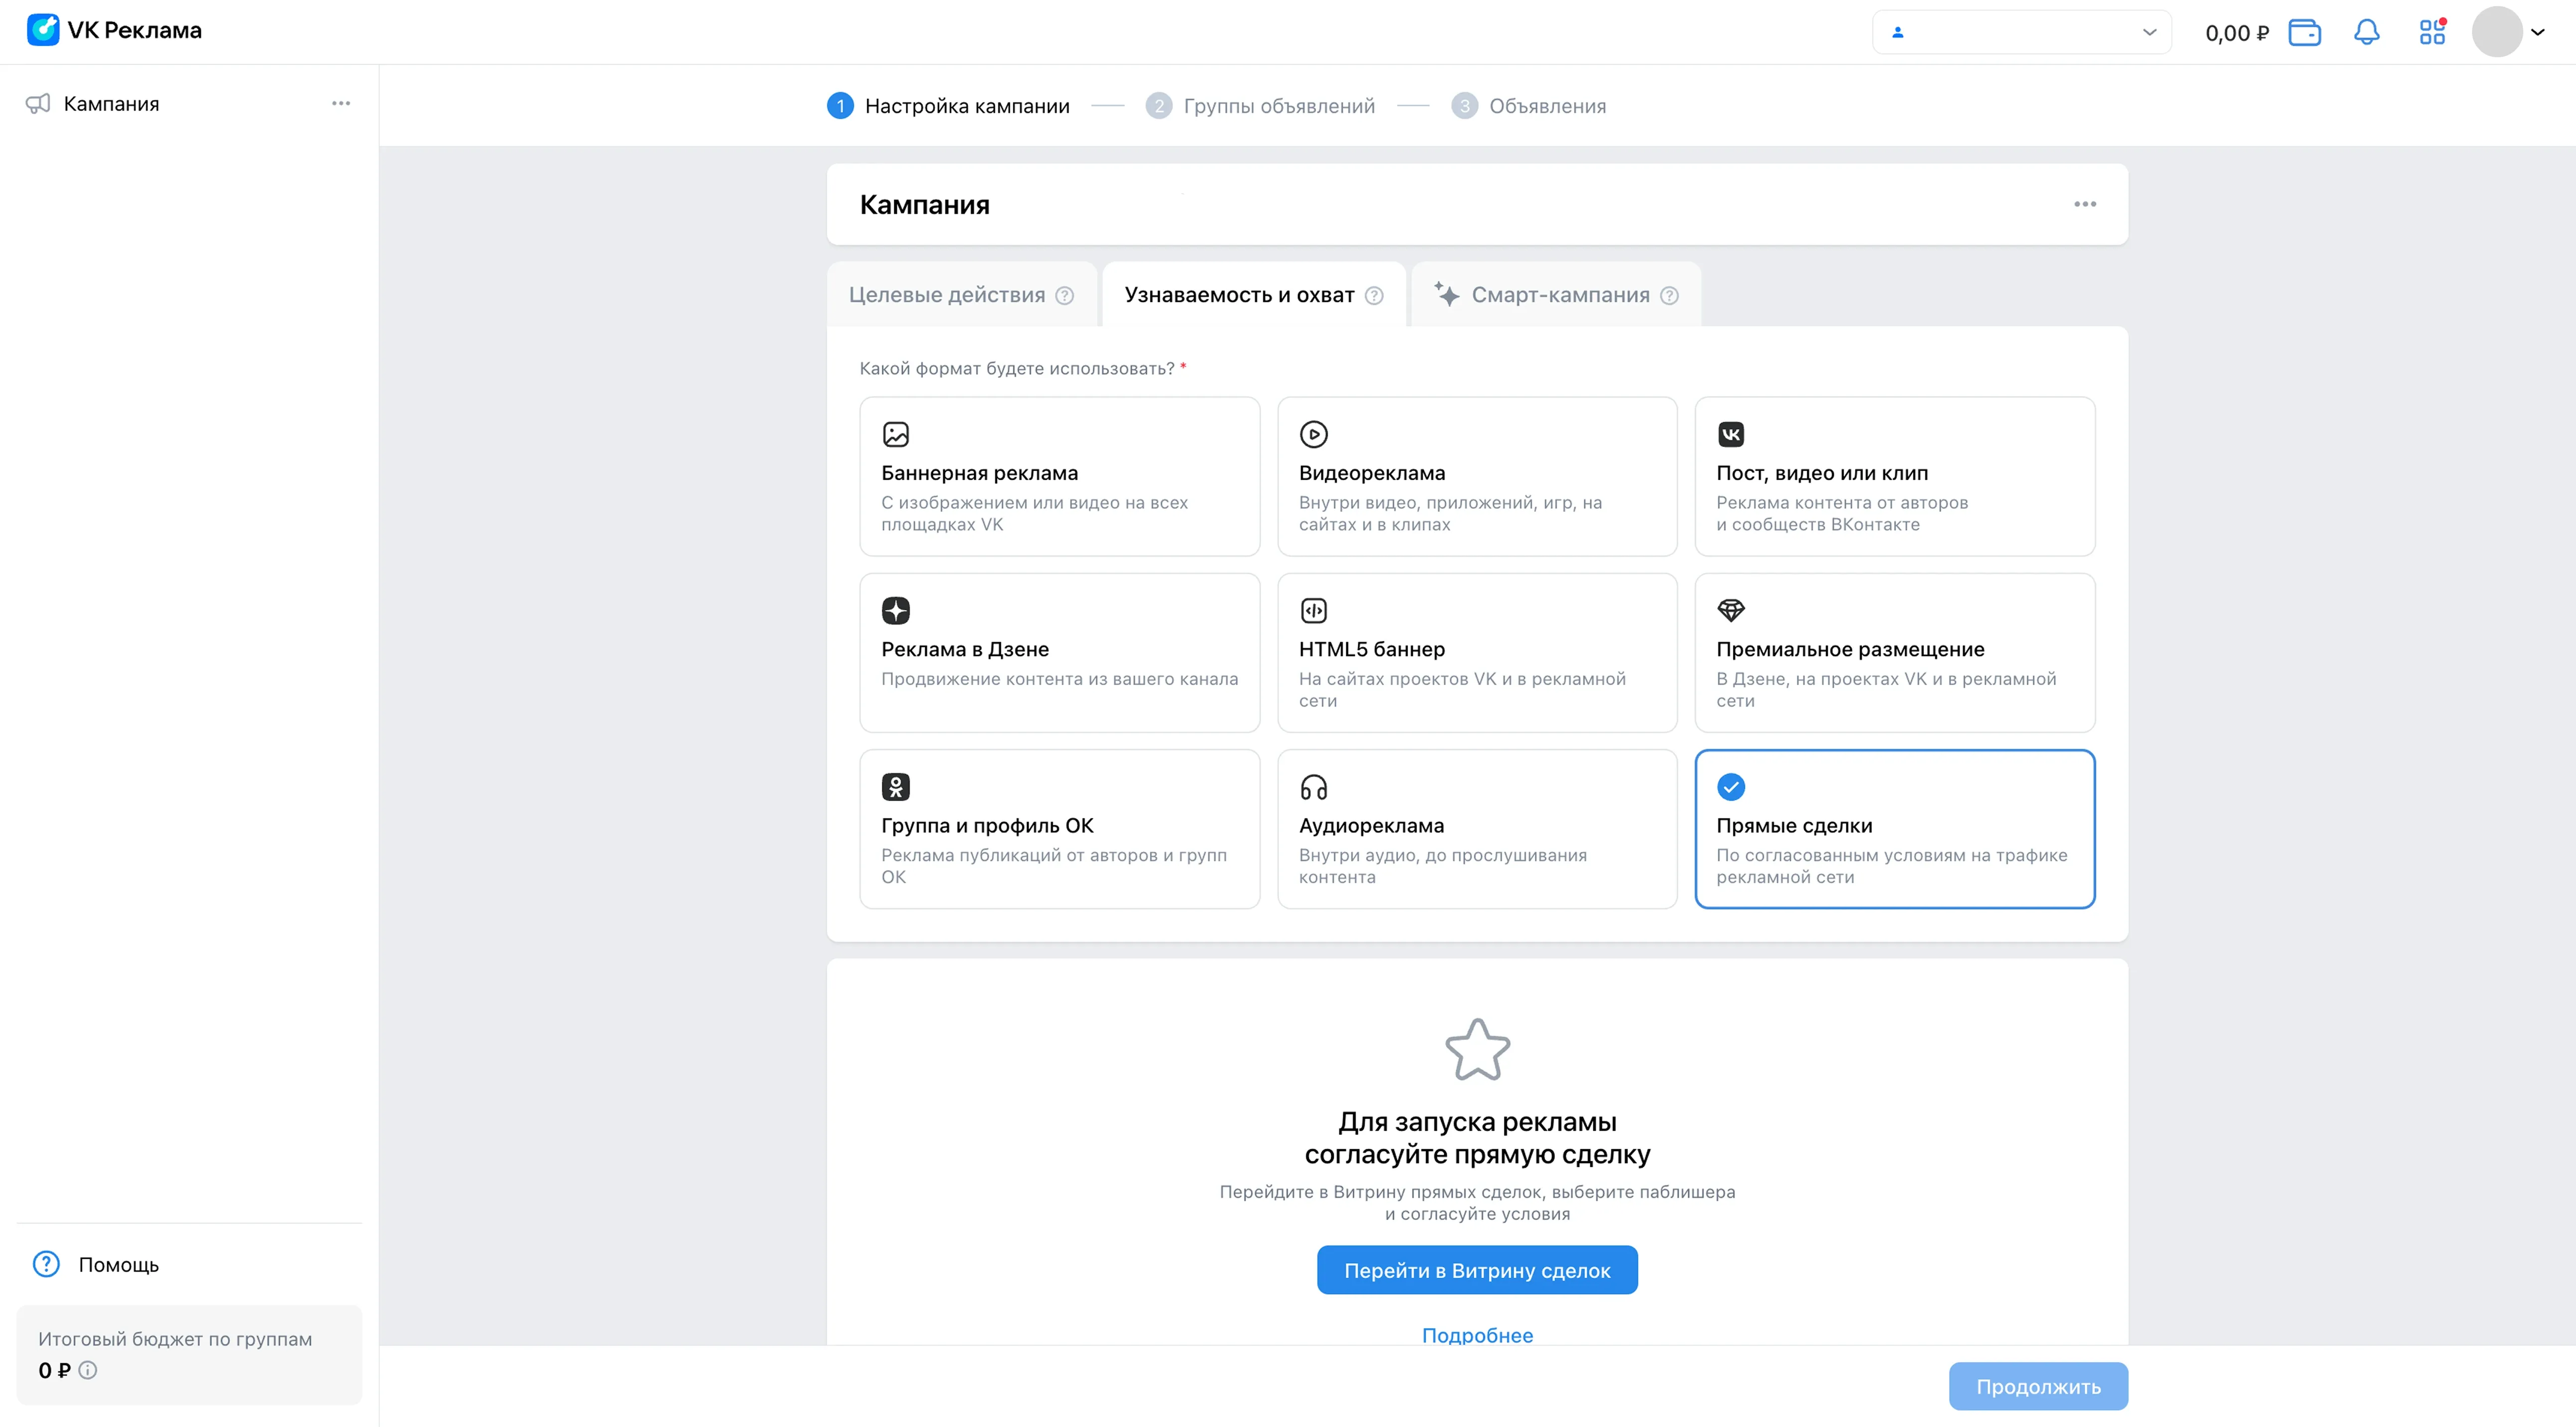Click the star icon above direct deal message
The width and height of the screenshot is (2576, 1427).
[x=1477, y=1050]
